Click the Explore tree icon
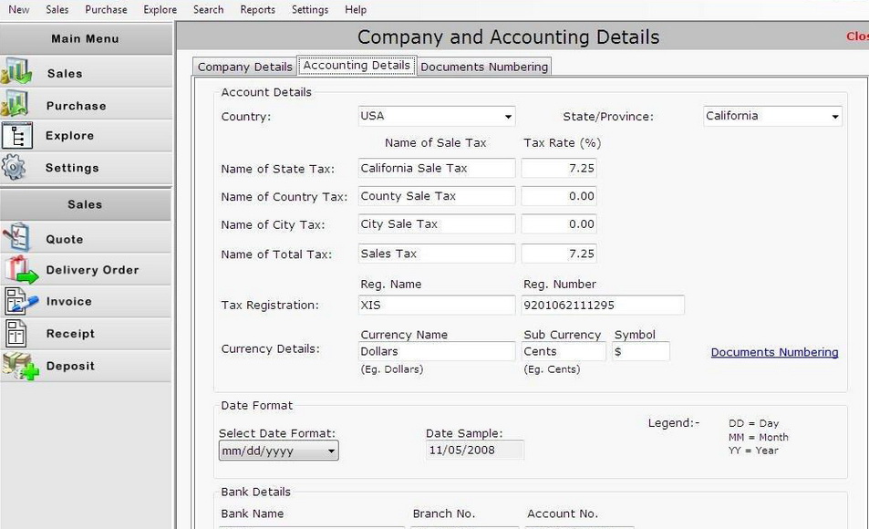 [16, 136]
